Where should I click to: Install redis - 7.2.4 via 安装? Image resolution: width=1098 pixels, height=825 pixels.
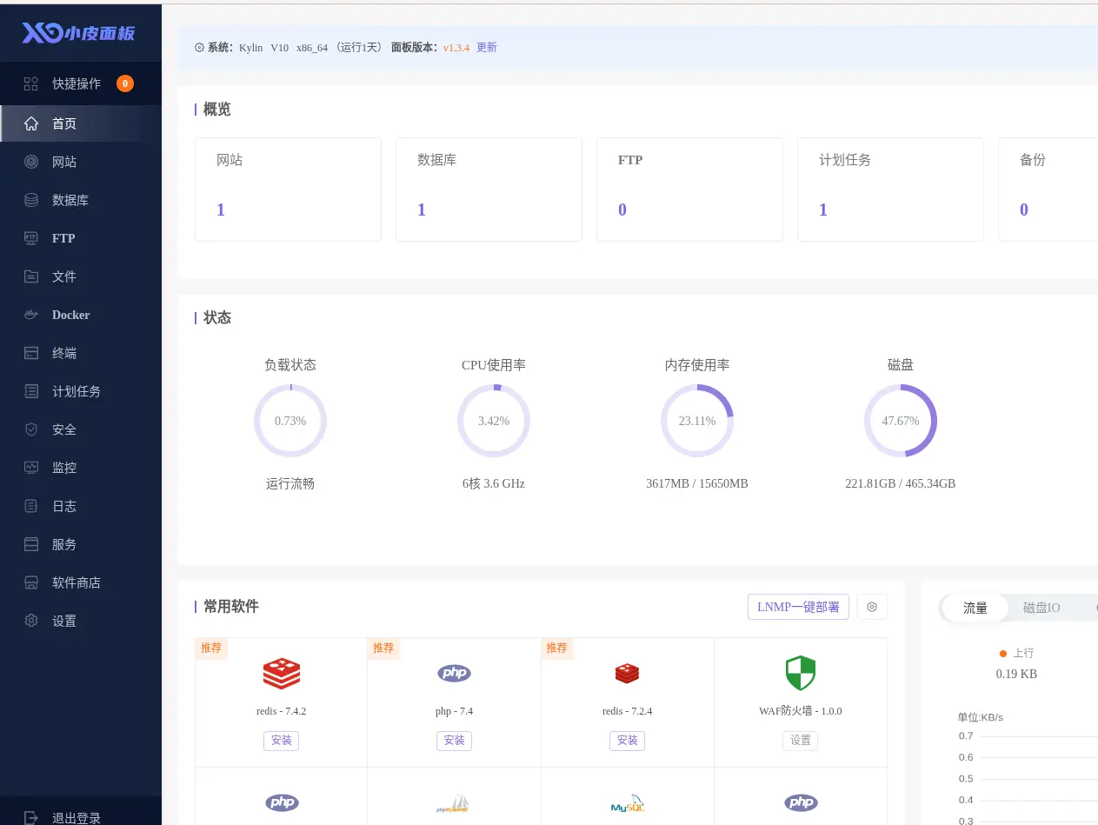tap(627, 741)
